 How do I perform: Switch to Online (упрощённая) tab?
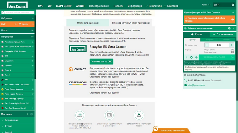(88, 23)
